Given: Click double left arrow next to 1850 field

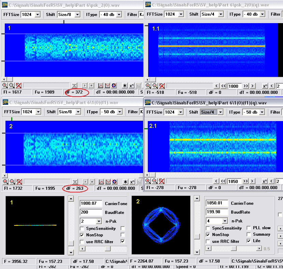Looking at the screenshot, I should coord(223,182).
